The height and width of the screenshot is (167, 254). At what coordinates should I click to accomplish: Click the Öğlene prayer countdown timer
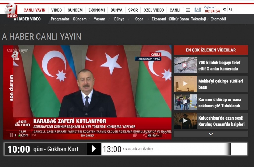[212, 9]
